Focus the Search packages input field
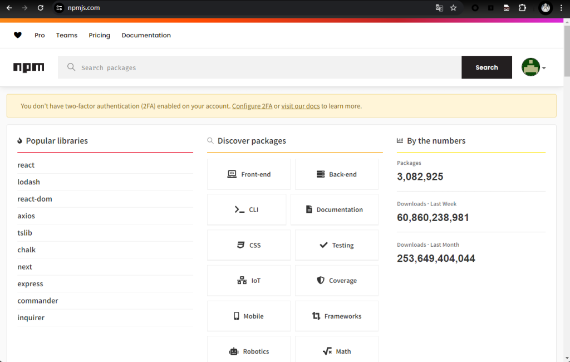Image resolution: width=570 pixels, height=362 pixels. pyautogui.click(x=267, y=67)
